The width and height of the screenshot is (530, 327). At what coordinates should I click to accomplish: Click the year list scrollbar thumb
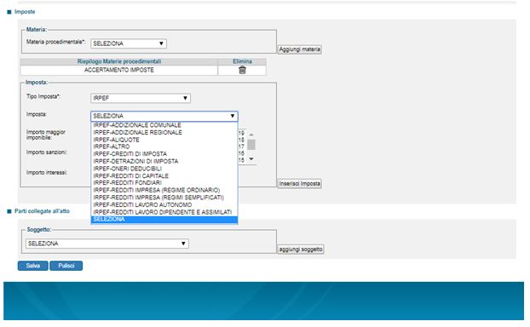(251, 145)
